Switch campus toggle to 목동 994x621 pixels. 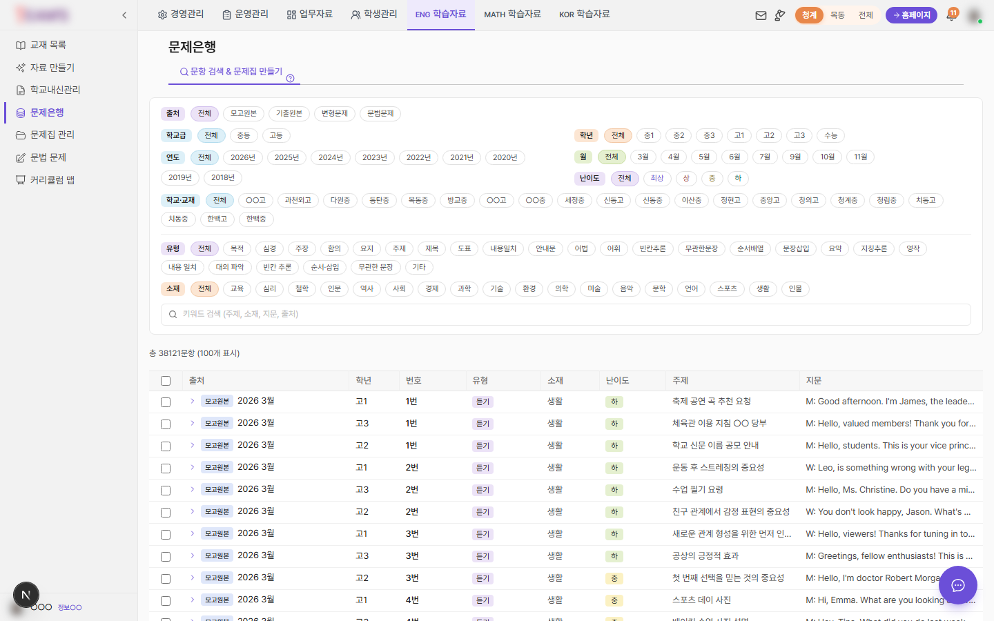tap(837, 15)
